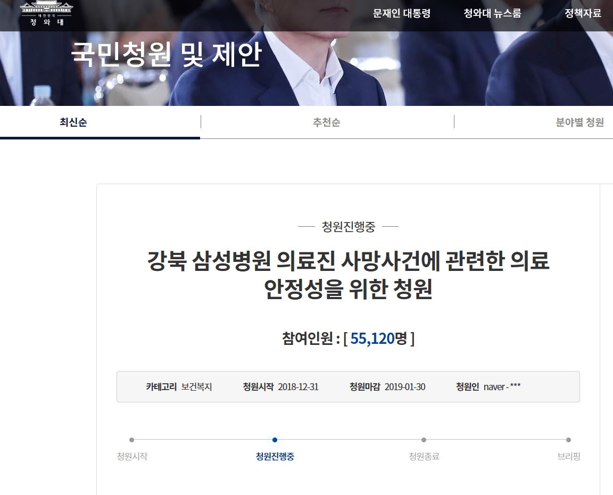Screen dimensions: 613x495
Task: Click the 청원종료 step label
Action: (424, 457)
